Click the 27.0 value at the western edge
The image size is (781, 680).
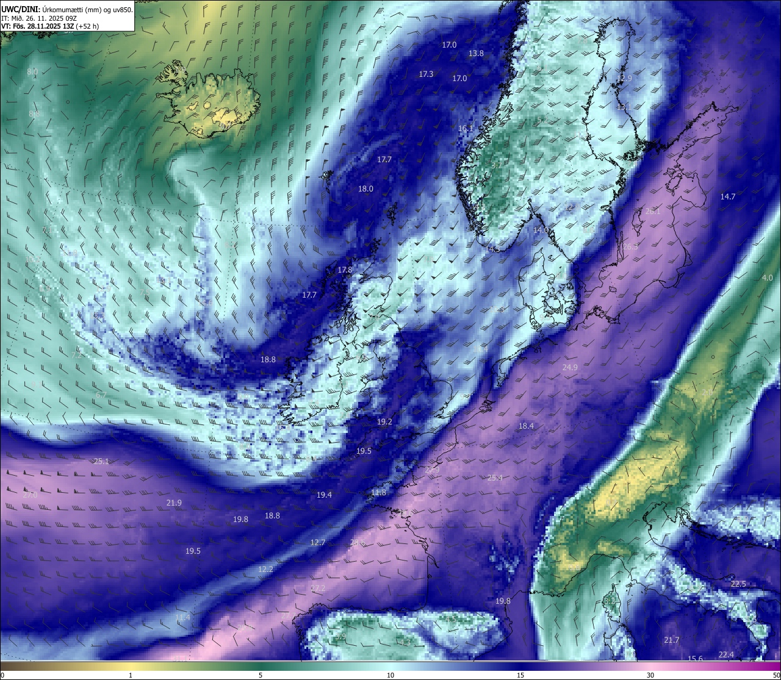30,495
